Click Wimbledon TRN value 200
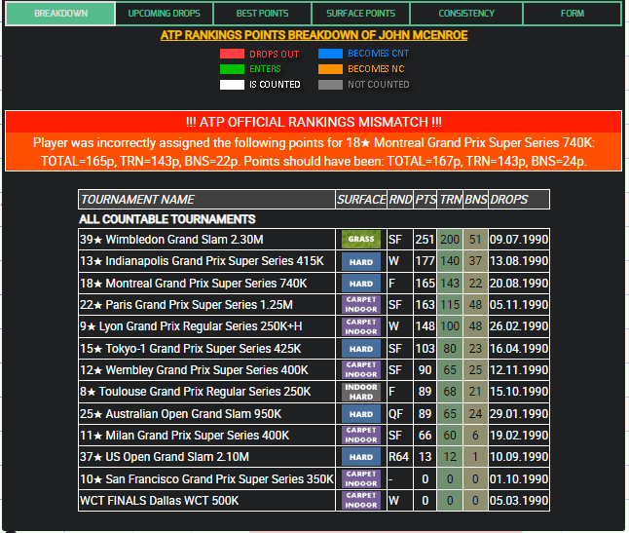Viewport: 629px width, 533px height. (450, 240)
